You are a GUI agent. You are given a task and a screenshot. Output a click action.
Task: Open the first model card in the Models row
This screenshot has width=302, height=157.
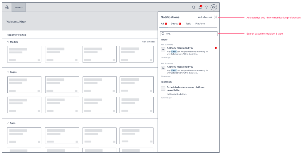(x=24, y=54)
